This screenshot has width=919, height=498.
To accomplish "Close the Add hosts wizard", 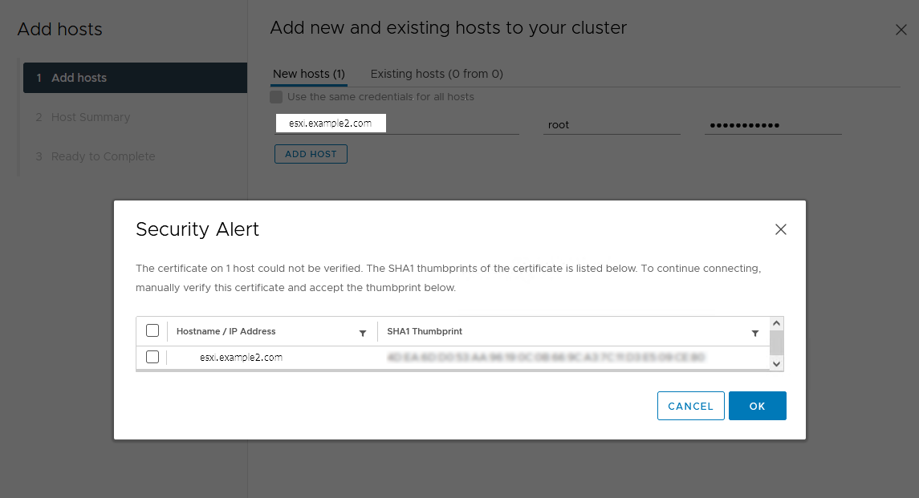I will 901,30.
